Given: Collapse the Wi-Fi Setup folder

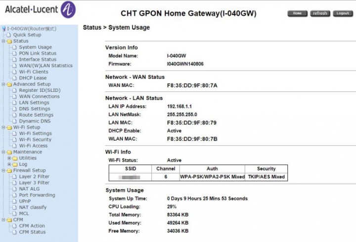Looking at the screenshot, I should point(3,127).
